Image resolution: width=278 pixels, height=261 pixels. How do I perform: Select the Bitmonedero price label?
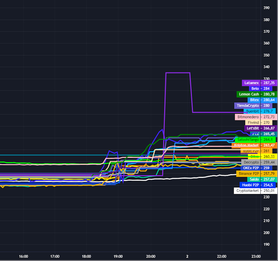(256, 117)
